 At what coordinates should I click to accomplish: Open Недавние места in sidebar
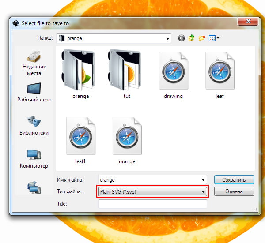pos(34,63)
